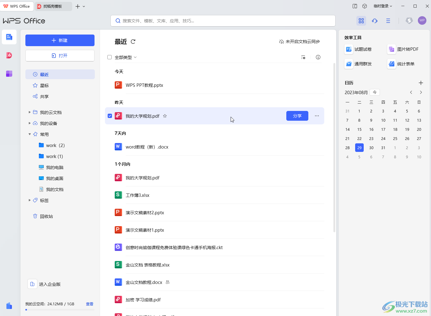Open the Docer templates sidebar icon
This screenshot has height=316, width=431.
pyautogui.click(x=9, y=55)
